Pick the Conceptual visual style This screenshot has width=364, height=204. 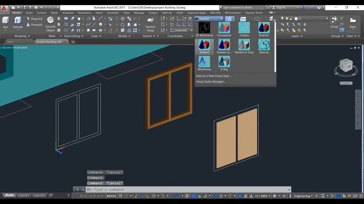tap(224, 29)
